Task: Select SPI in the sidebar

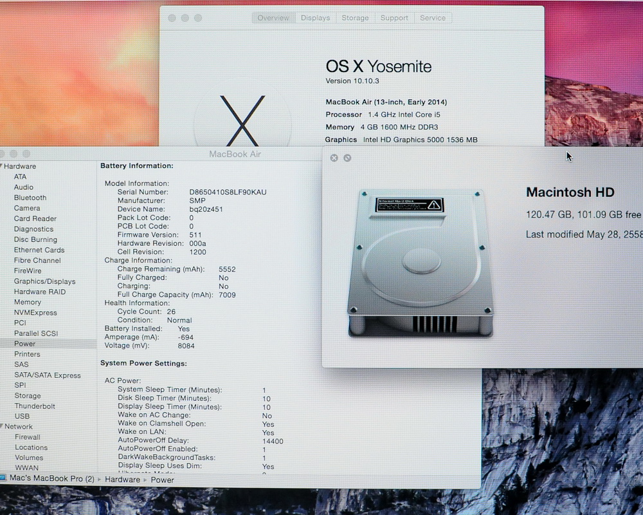Action: point(20,385)
